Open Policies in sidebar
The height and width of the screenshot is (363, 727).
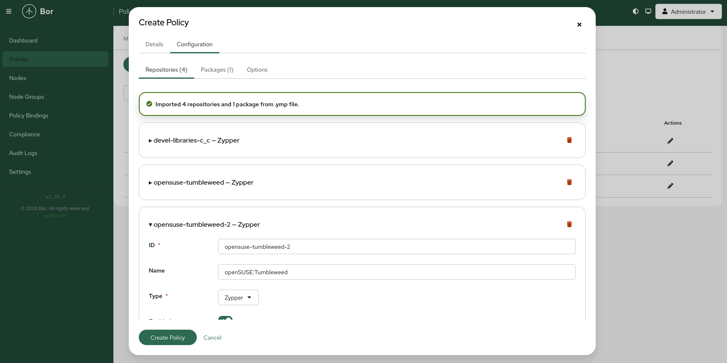click(x=55, y=59)
